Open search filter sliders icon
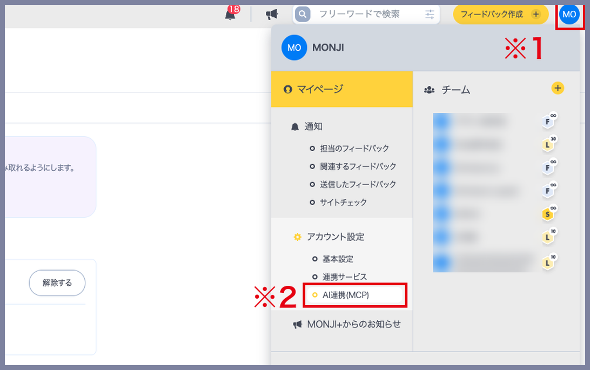The height and width of the screenshot is (370, 590). 430,14
